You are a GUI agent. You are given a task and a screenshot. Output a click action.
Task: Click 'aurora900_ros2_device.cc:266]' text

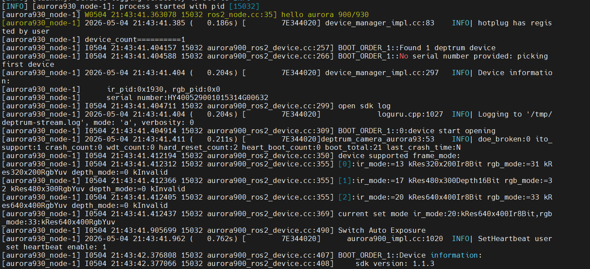pyautogui.click(x=271, y=56)
